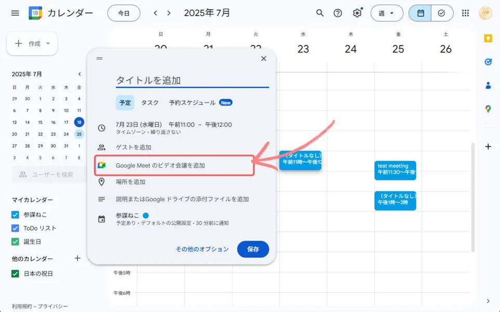This screenshot has width=500, height=312.
Task: Click 場所を追加 field
Action: [130, 182]
